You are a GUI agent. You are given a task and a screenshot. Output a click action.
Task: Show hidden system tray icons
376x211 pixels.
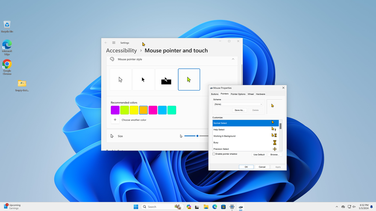click(x=337, y=207)
